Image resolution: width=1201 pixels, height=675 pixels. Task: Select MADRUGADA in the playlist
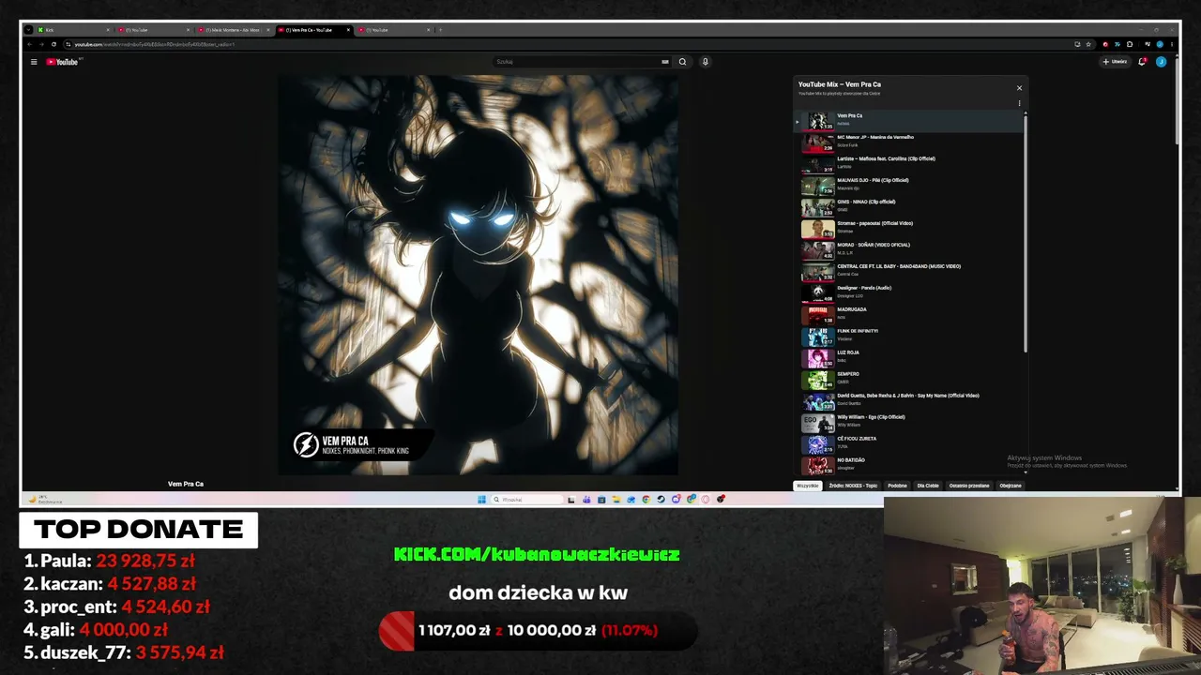click(908, 314)
